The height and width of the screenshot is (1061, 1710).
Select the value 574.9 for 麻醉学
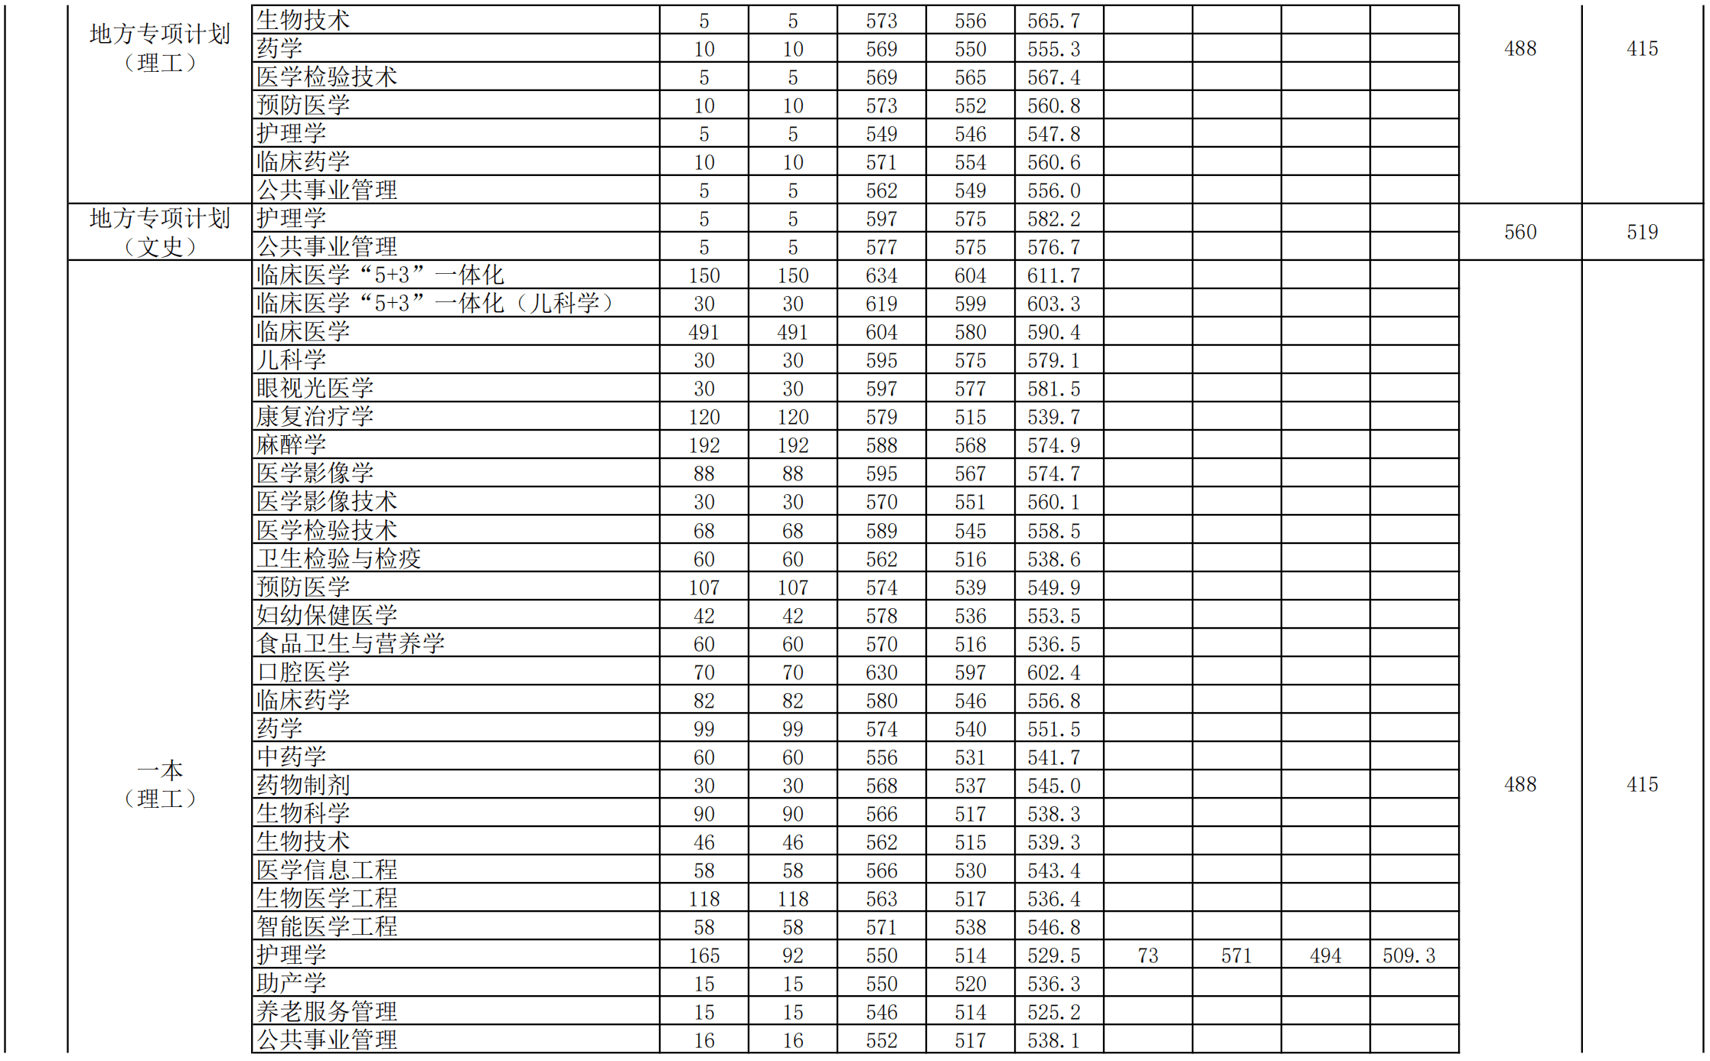[x=1054, y=445]
